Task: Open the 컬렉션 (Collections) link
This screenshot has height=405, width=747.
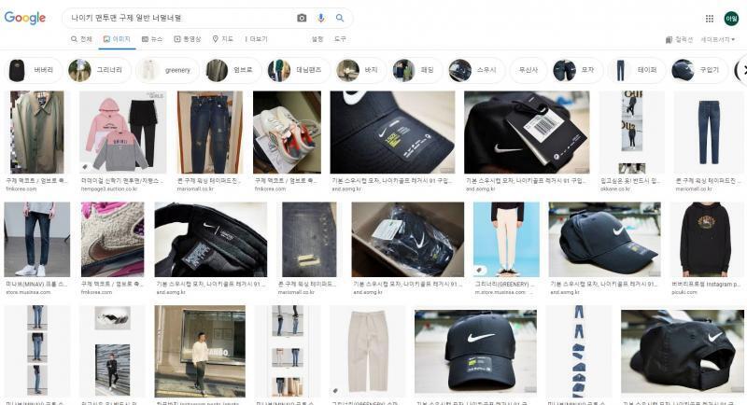Action: point(680,39)
